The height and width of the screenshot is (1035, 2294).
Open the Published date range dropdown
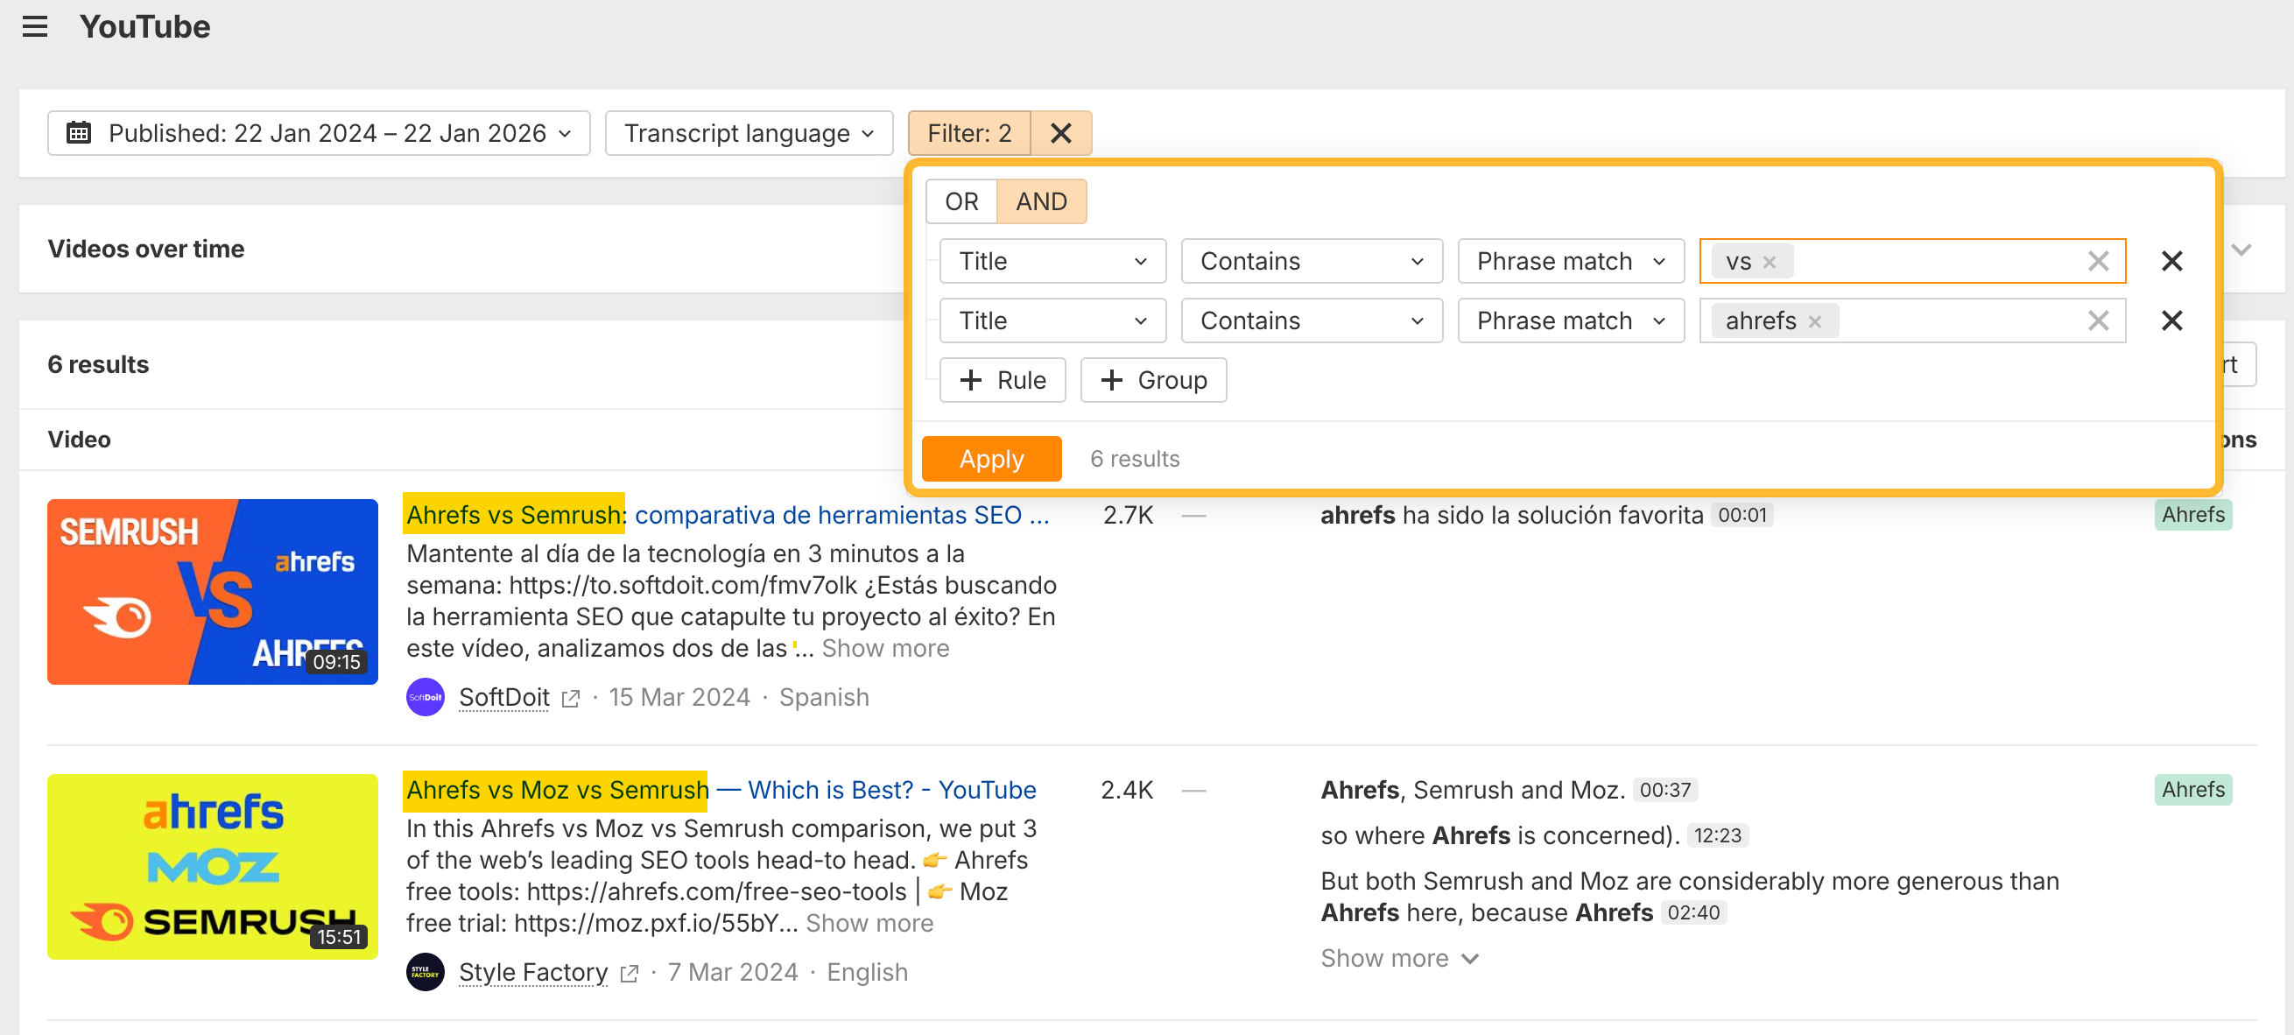(319, 133)
